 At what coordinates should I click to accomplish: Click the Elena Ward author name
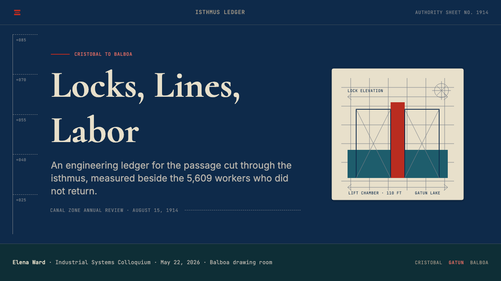(x=29, y=262)
